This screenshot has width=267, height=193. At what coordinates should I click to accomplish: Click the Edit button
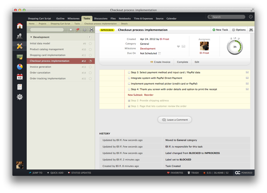[x=197, y=62]
